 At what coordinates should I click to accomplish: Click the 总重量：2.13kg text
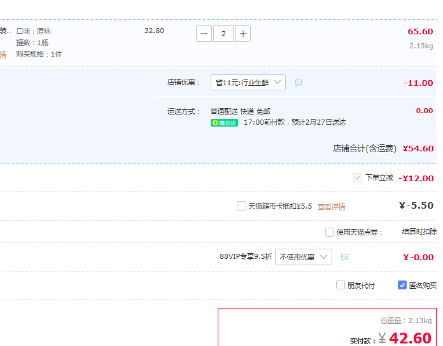pos(405,321)
